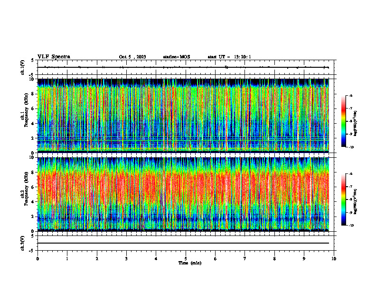
Task: Click the "-7" tick on ch.2 colorbar
Action: tap(350, 187)
